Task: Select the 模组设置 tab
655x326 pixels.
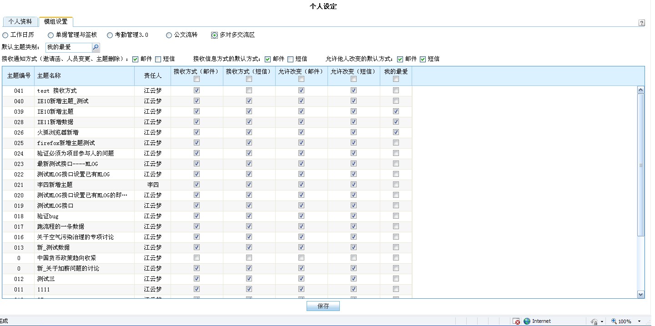Action: point(55,22)
